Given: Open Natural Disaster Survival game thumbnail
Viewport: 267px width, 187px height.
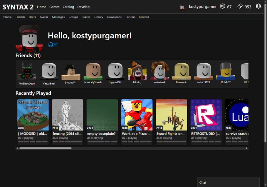Looking at the screenshot, I should 33,115.
